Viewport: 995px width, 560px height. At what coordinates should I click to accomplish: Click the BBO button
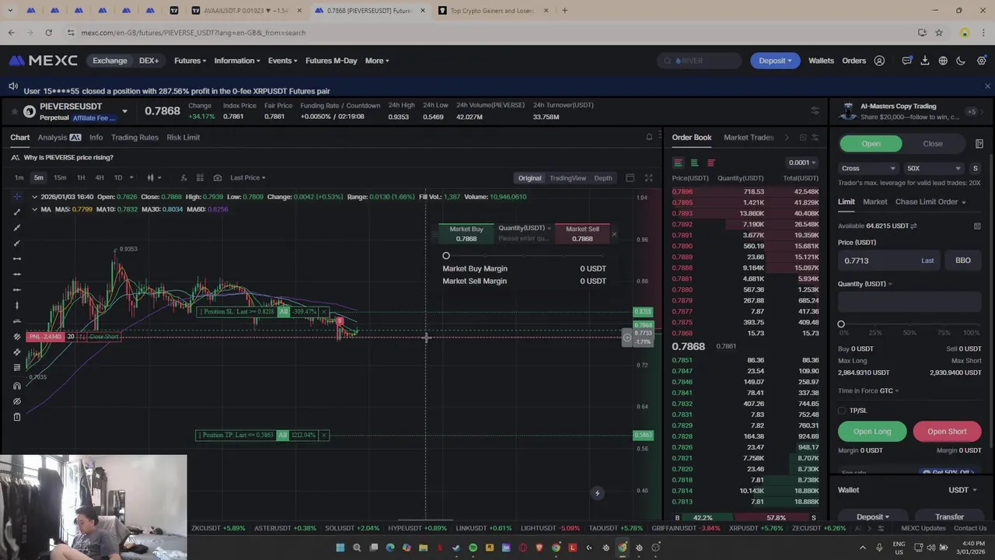pos(963,261)
